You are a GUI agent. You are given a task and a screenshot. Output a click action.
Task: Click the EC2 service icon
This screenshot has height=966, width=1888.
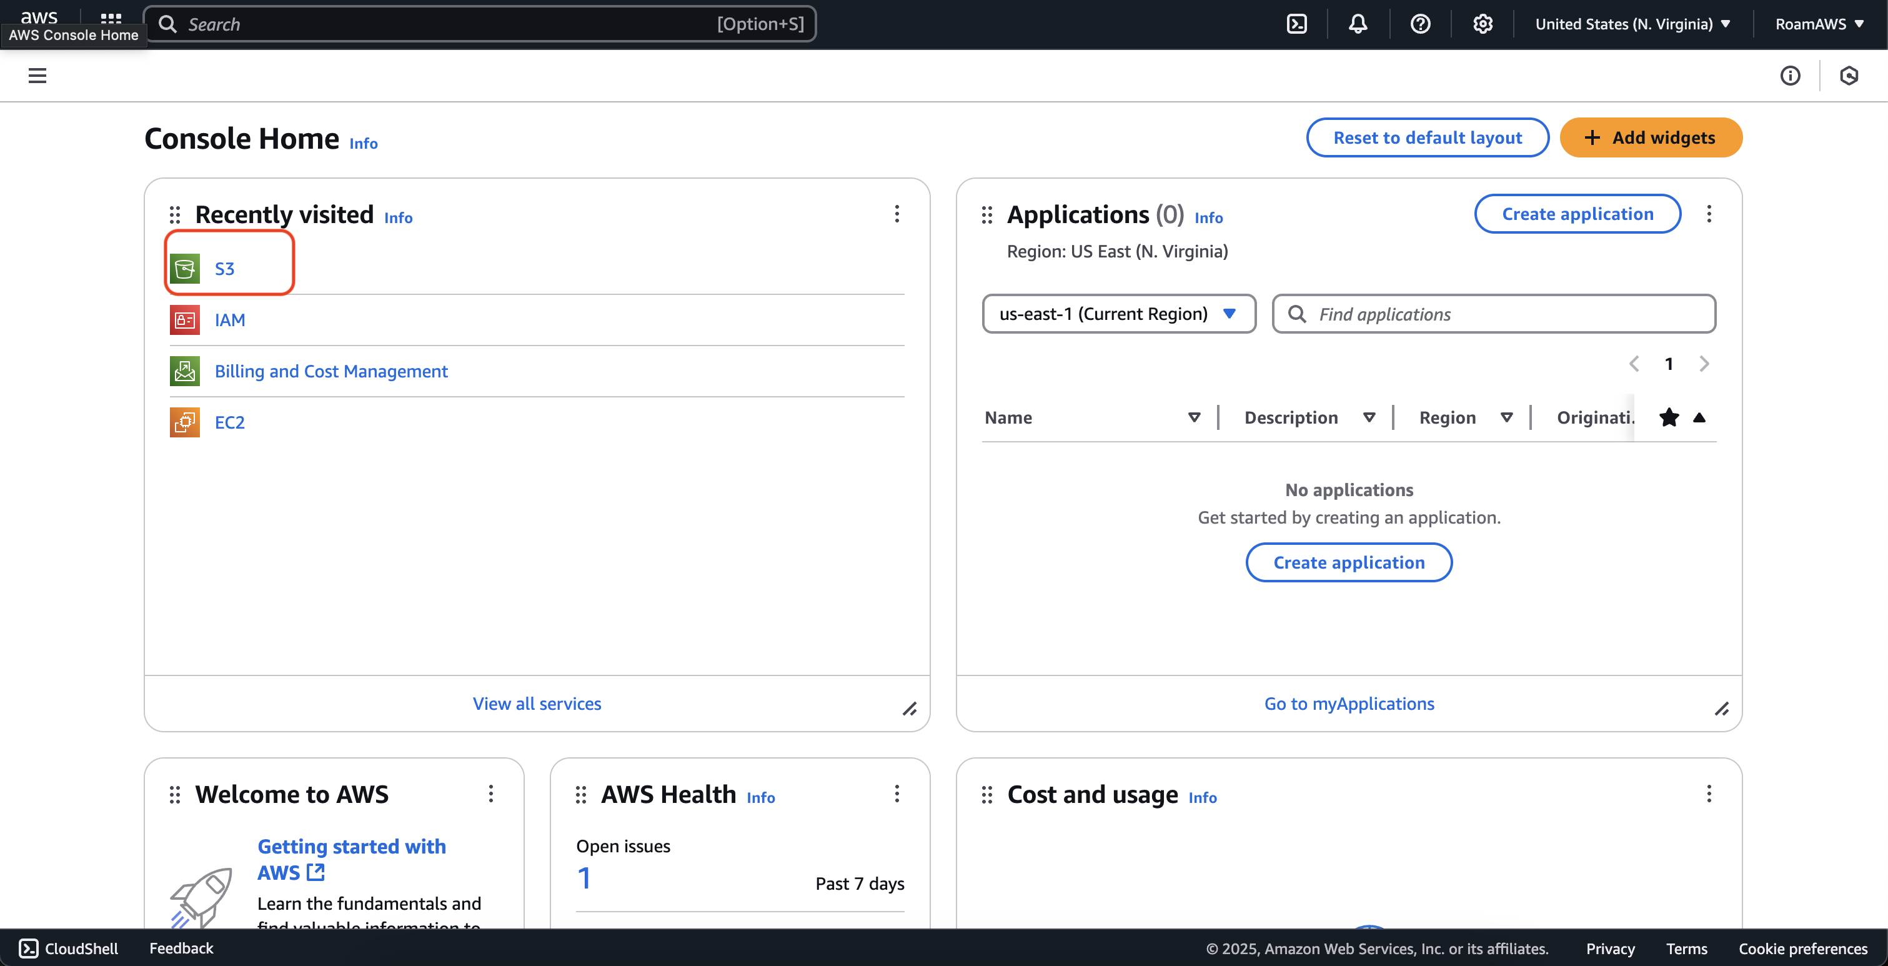coord(185,422)
